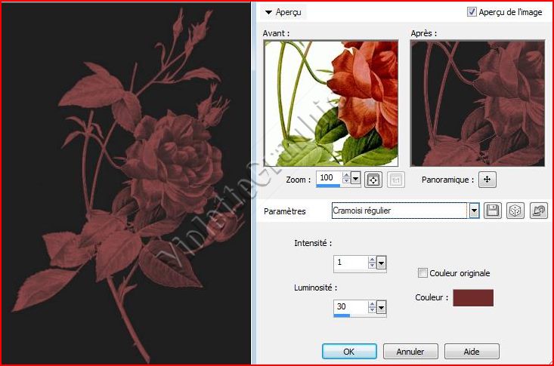Open Paramètres preset dropdown arrow
The height and width of the screenshot is (366, 554).
click(475, 211)
